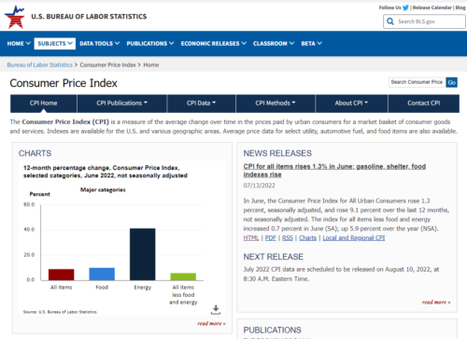Select the CPI Home tab
Screen dimensions: 467x339
(44, 103)
